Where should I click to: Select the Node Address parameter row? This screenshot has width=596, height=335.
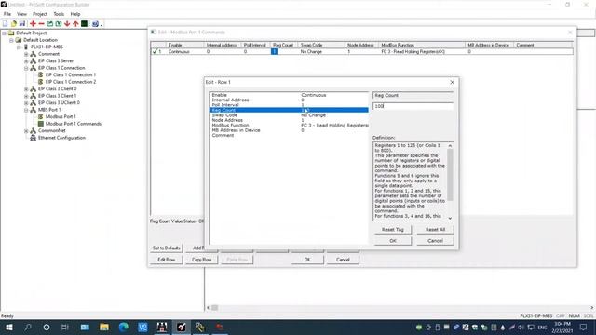tap(289, 120)
